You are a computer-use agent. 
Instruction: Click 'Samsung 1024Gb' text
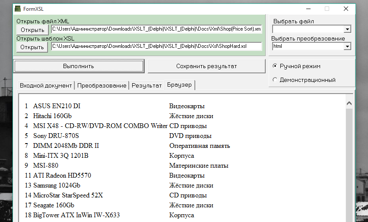[57, 185]
